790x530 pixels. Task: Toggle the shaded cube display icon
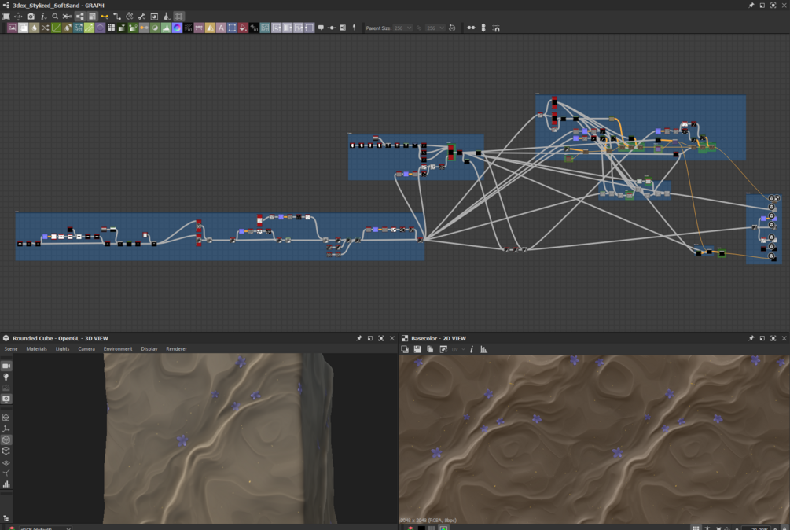click(x=6, y=440)
